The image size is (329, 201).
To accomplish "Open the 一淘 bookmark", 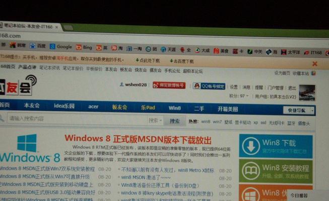I will 134,49.
